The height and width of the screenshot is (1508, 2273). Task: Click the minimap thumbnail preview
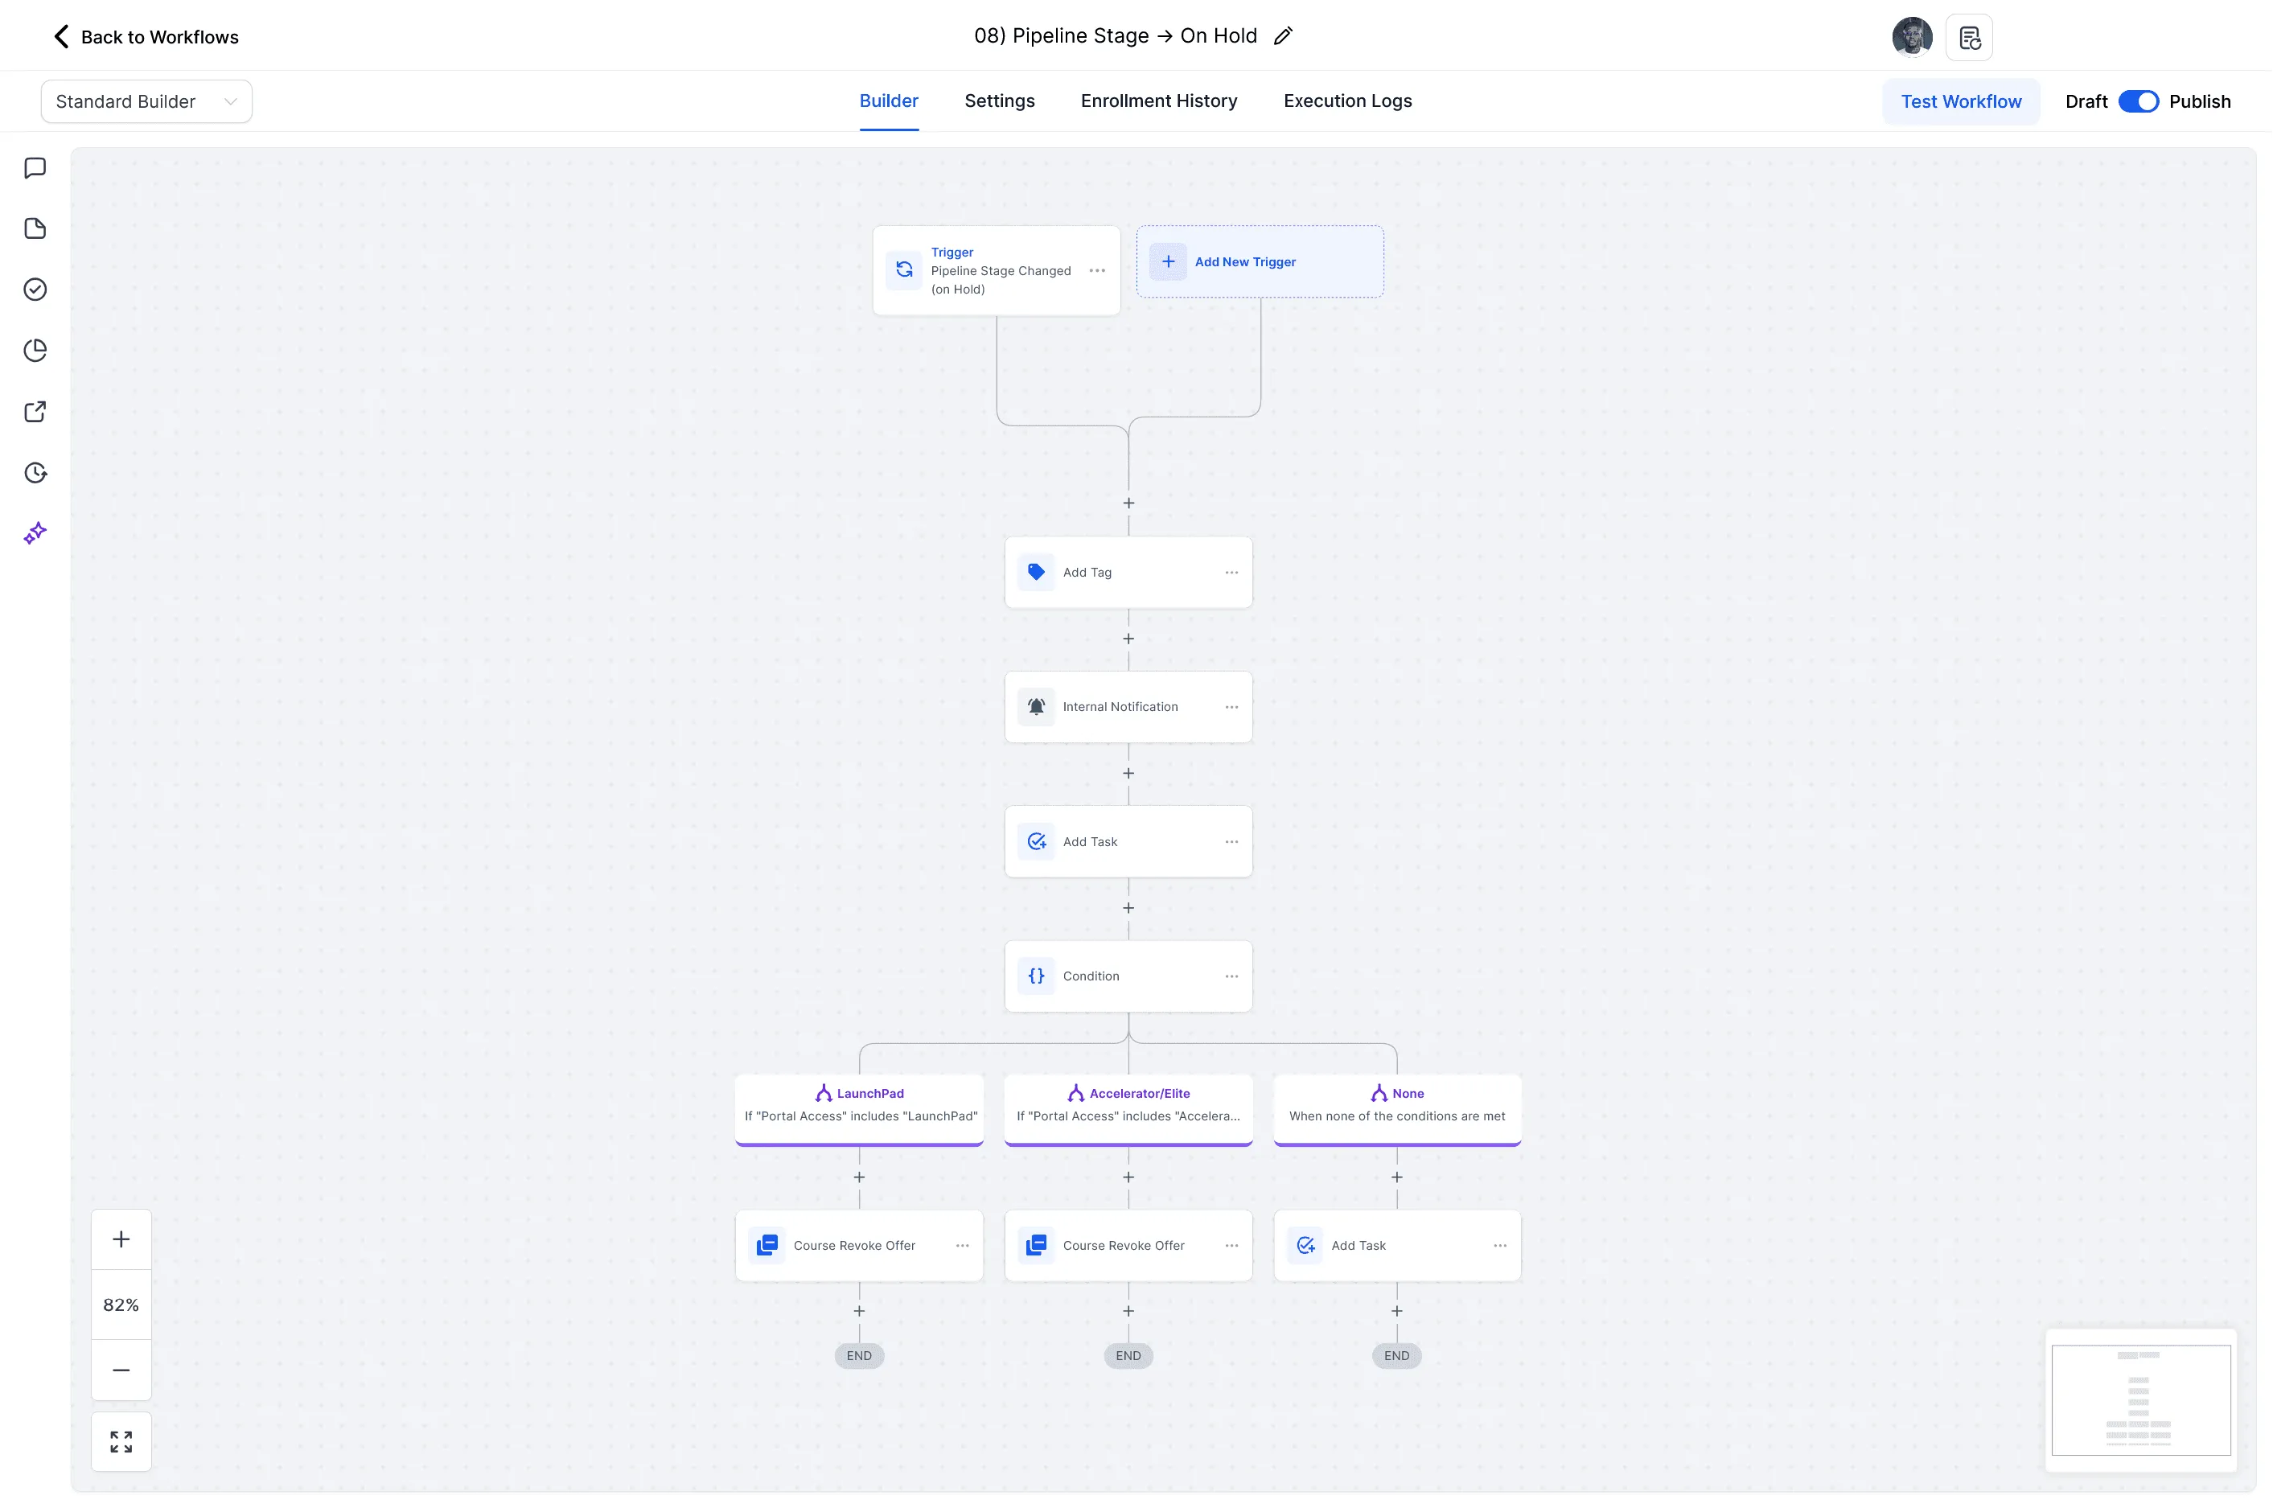[x=2140, y=1400]
